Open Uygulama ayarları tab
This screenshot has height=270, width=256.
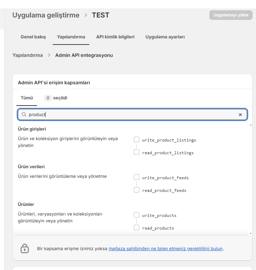(165, 37)
